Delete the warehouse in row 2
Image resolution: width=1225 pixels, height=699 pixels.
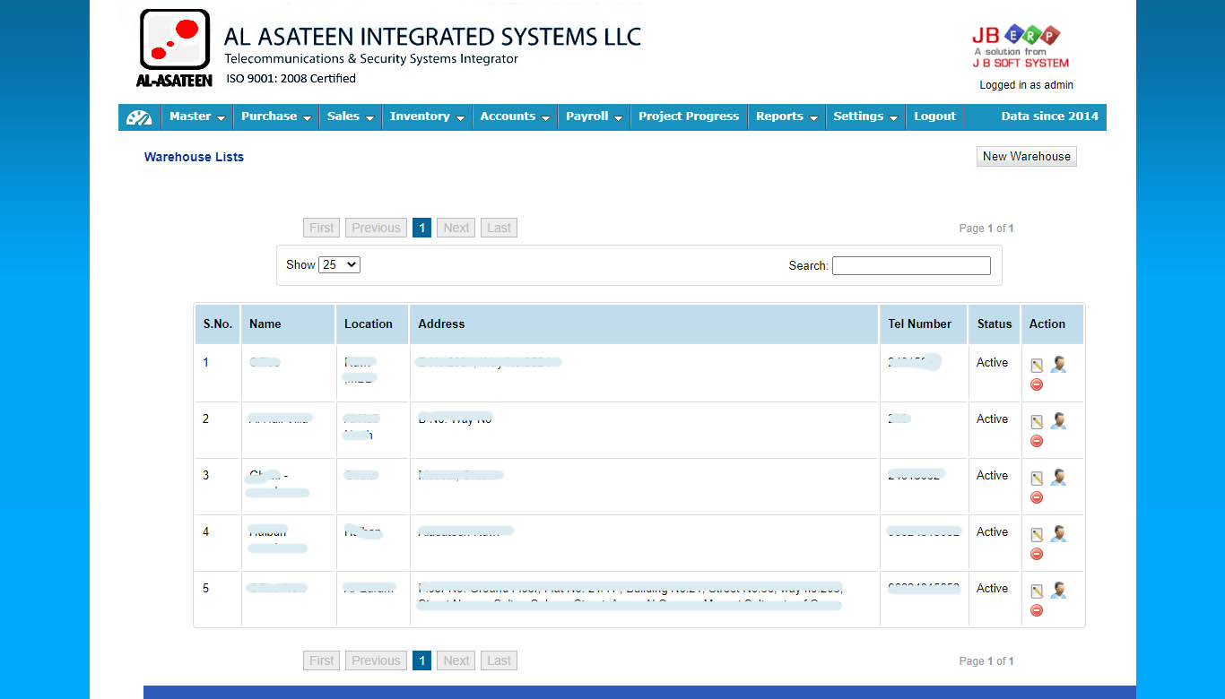click(1037, 441)
